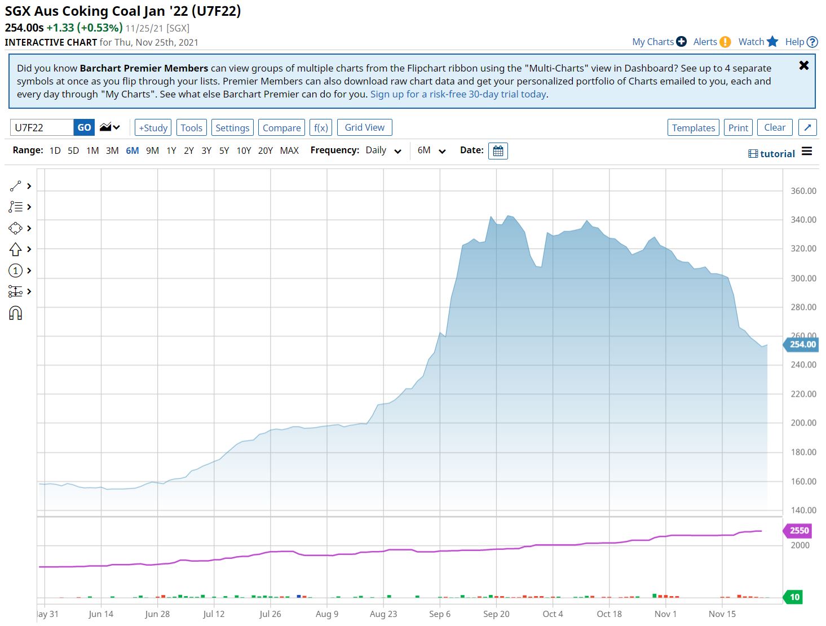Select the numbered circle annotation tool
The image size is (826, 626).
[15, 270]
